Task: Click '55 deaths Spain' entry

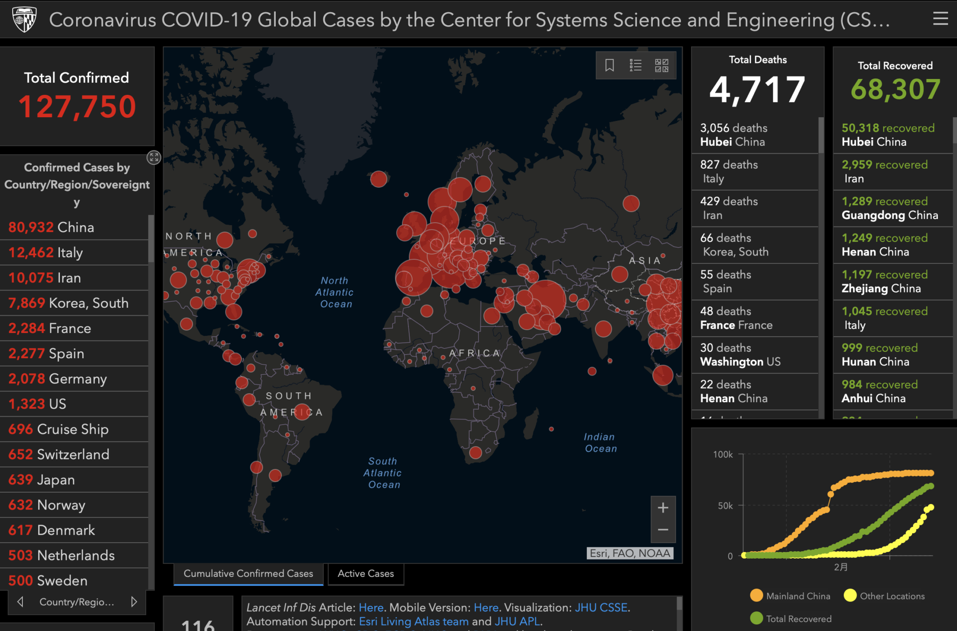Action: pos(755,282)
